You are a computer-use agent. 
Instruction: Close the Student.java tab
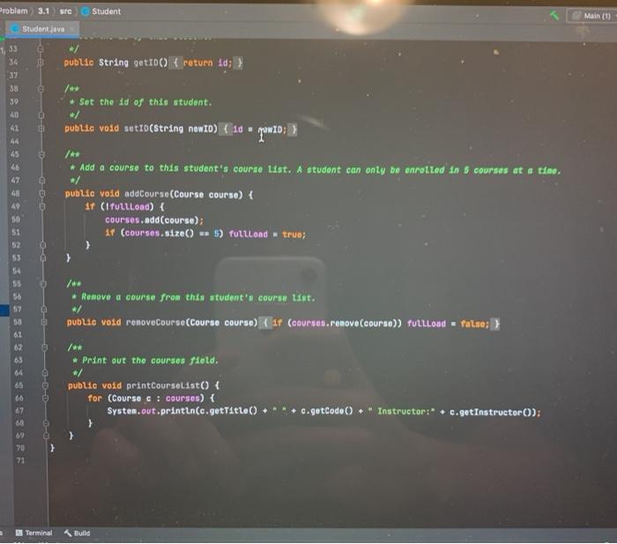pyautogui.click(x=72, y=29)
